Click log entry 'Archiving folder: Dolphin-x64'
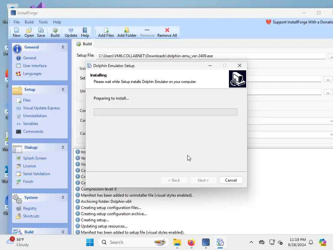Screen dimensions: 333x250 click(106, 201)
